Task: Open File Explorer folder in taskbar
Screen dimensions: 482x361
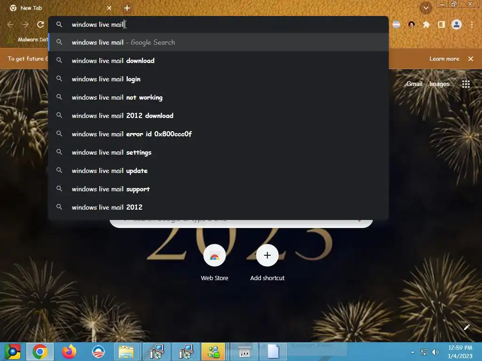Action: pyautogui.click(x=126, y=352)
